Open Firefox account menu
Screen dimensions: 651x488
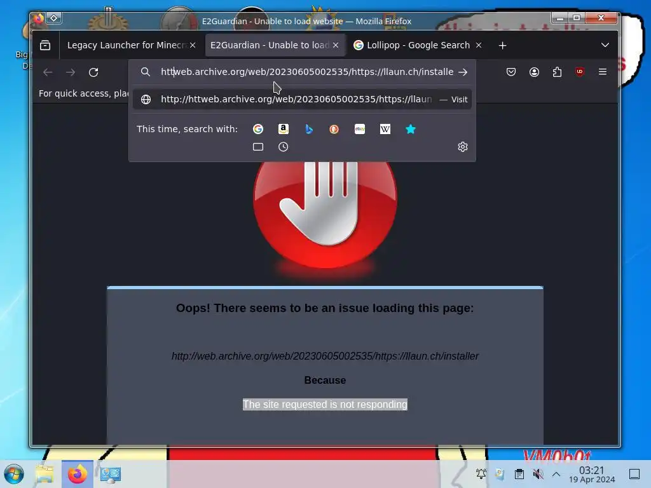pos(534,72)
